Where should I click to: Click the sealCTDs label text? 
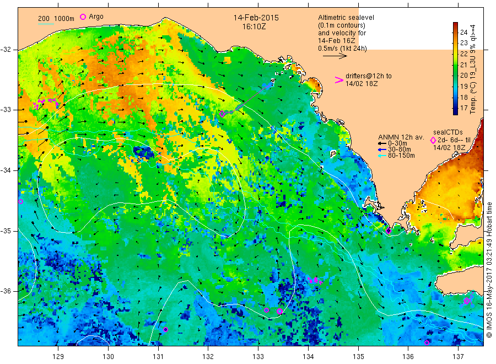[x=448, y=132]
